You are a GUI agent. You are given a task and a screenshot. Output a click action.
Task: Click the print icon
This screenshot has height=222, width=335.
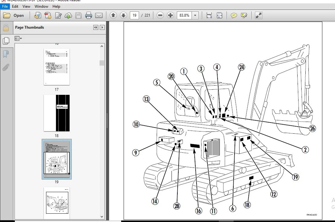tap(88, 15)
